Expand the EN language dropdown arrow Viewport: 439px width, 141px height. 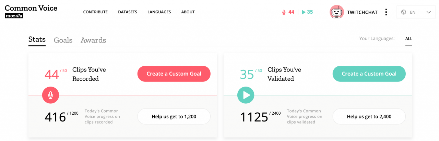[x=428, y=12]
